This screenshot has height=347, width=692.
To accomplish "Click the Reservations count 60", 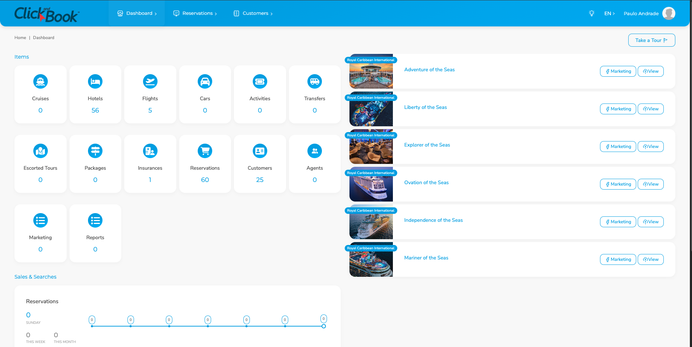I will 205,180.
